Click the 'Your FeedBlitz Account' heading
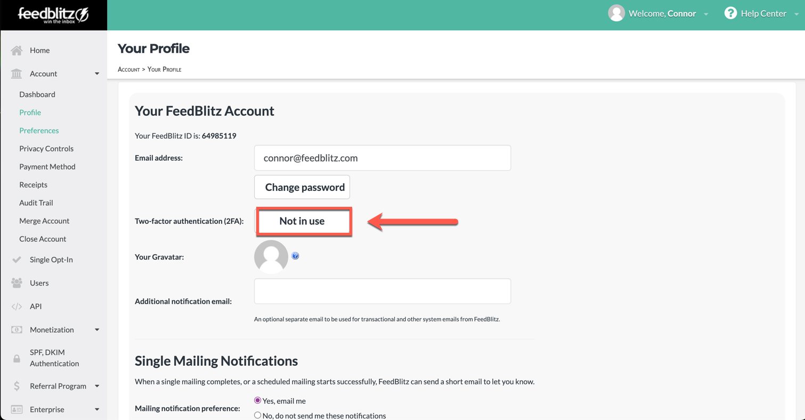 pyautogui.click(x=205, y=111)
